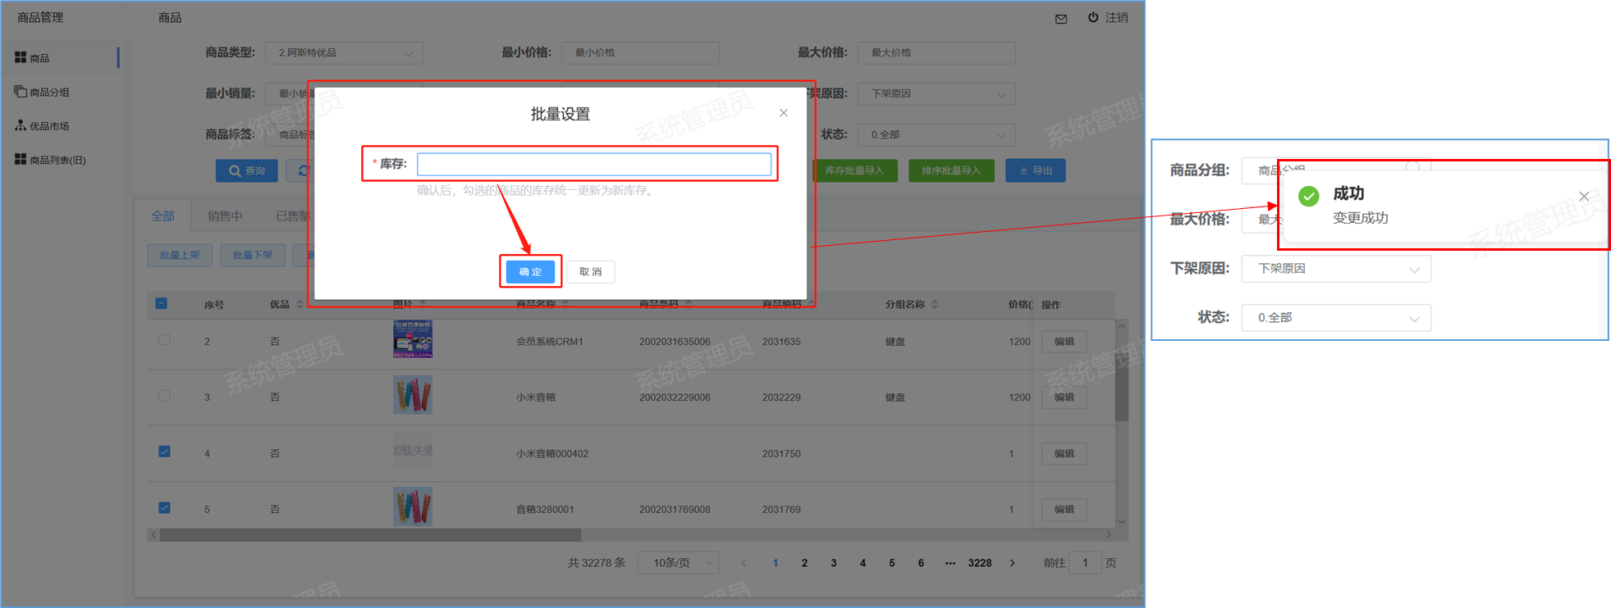Open the 商品类型 dropdown
Image resolution: width=1611 pixels, height=608 pixels.
tap(344, 52)
